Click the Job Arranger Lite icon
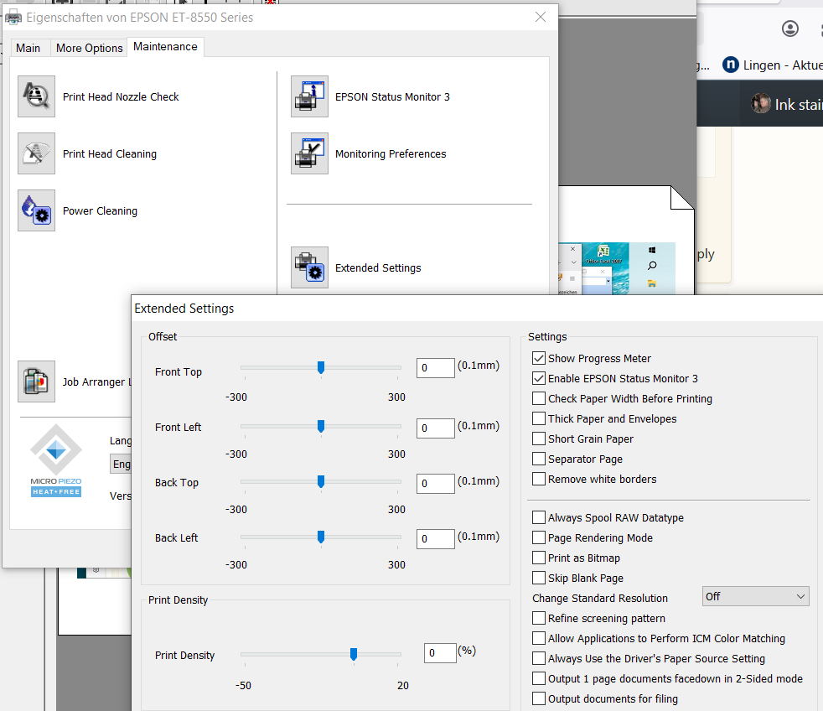This screenshot has width=823, height=711. click(x=36, y=381)
